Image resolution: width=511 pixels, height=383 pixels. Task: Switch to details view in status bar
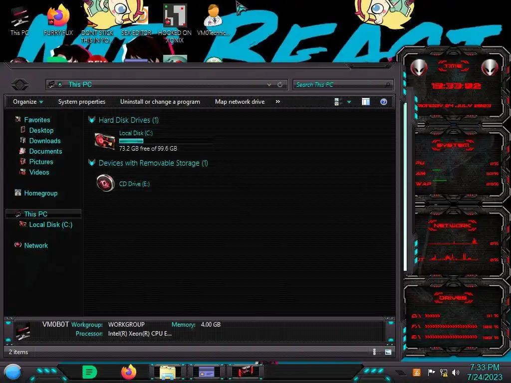pyautogui.click(x=375, y=352)
